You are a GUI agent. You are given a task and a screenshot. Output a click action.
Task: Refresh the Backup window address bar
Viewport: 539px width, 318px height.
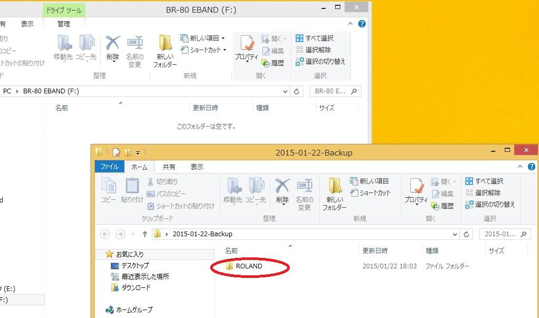(466, 234)
